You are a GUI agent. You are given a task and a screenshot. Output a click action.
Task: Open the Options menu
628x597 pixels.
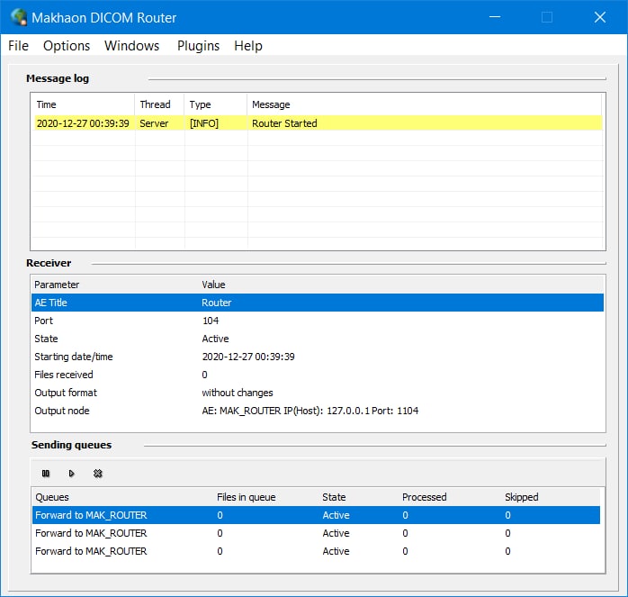[x=67, y=46]
